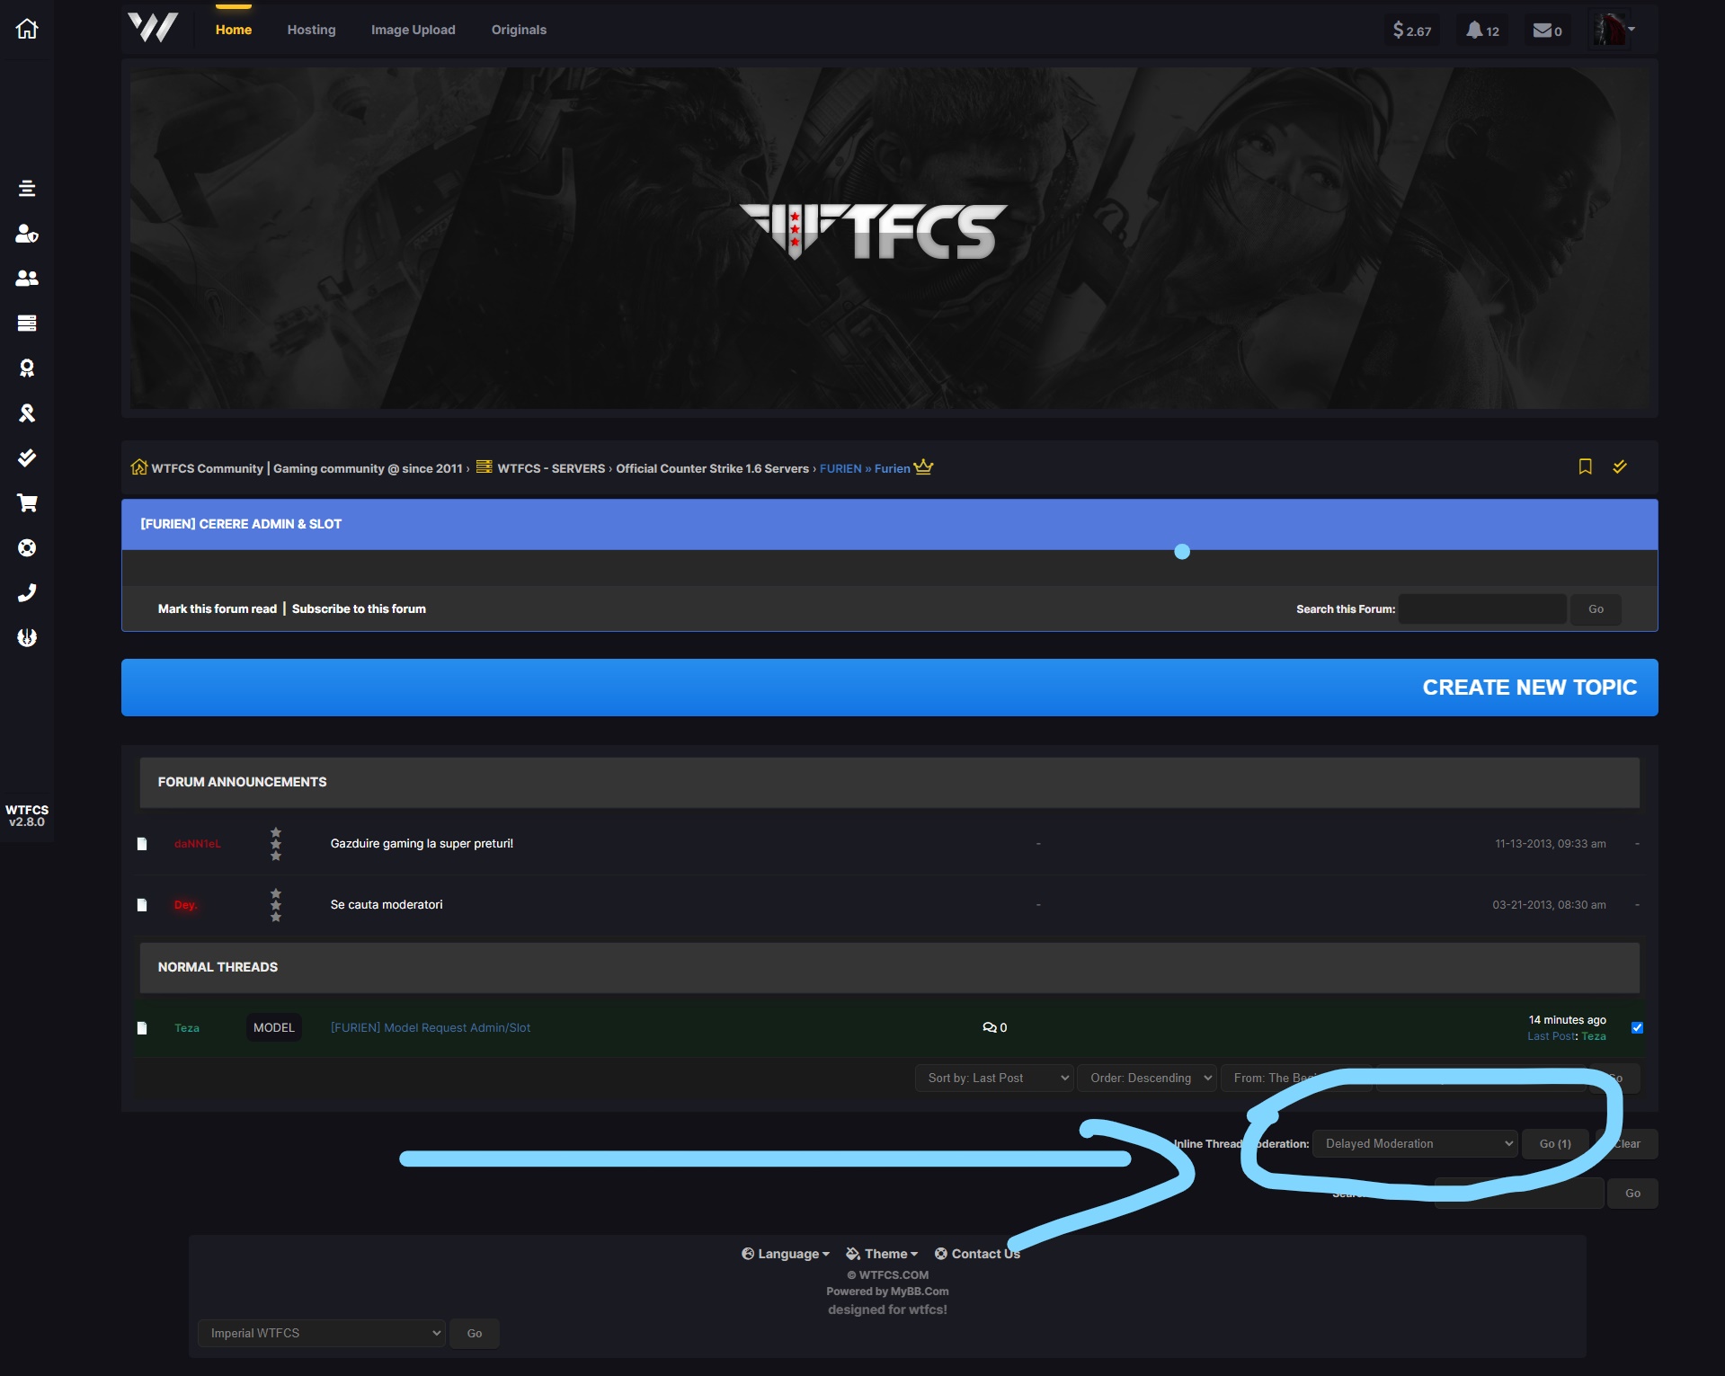Click the Go (1) moderation button
The image size is (1725, 1376).
(1554, 1143)
